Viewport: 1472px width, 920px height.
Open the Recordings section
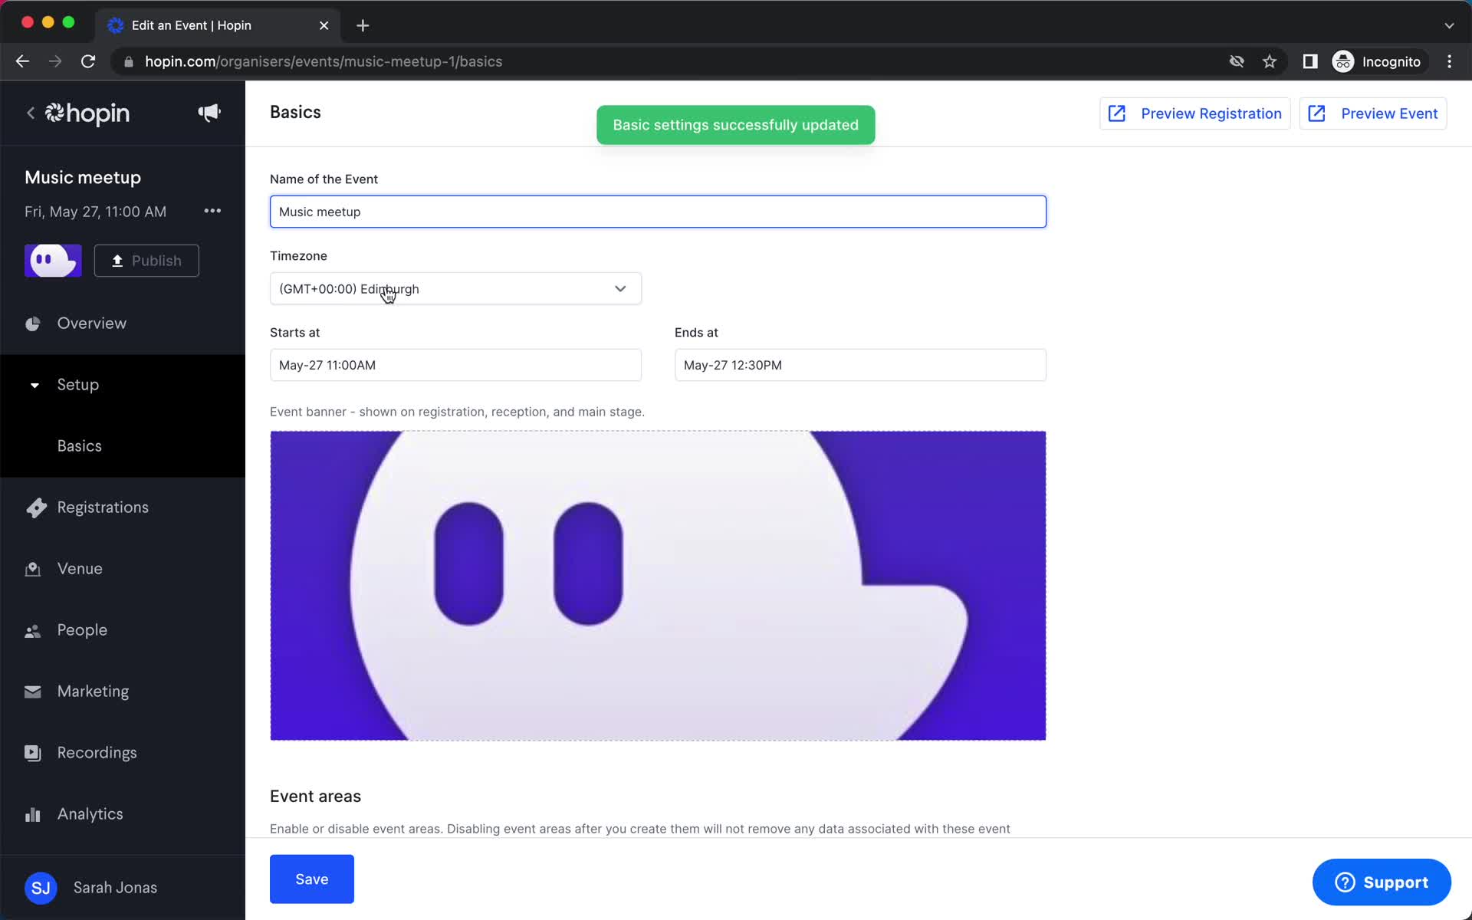click(97, 753)
